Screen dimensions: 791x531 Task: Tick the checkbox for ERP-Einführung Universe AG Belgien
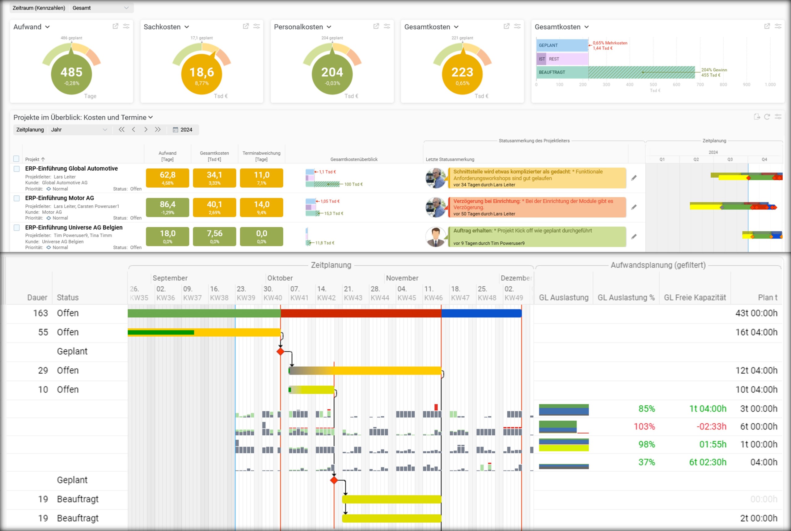point(16,228)
